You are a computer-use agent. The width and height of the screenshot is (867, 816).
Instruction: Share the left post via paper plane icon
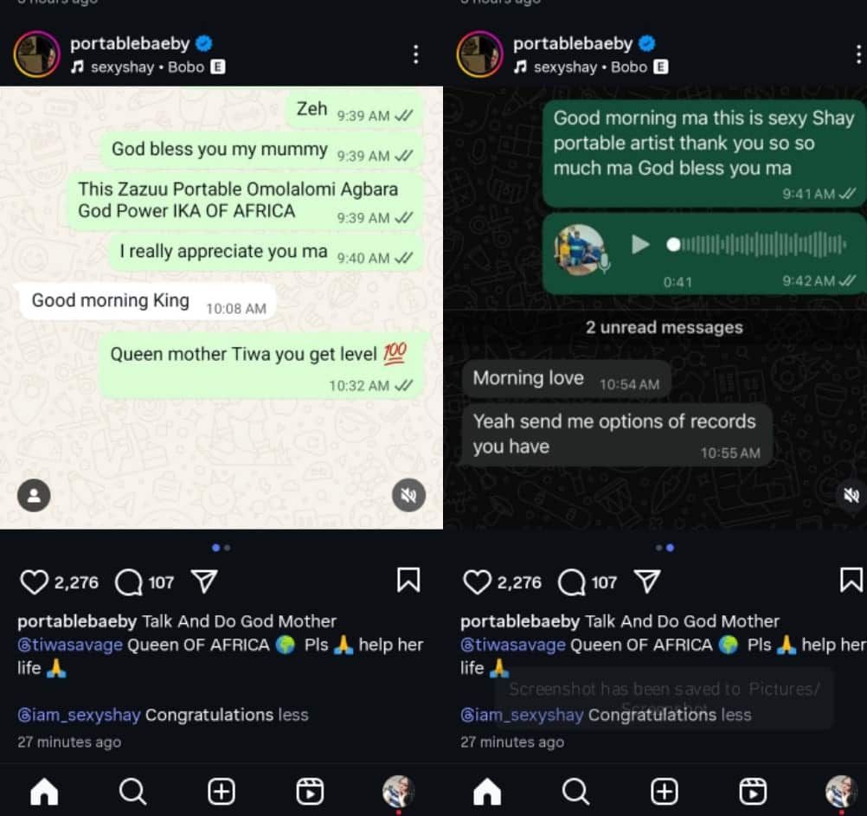point(204,581)
